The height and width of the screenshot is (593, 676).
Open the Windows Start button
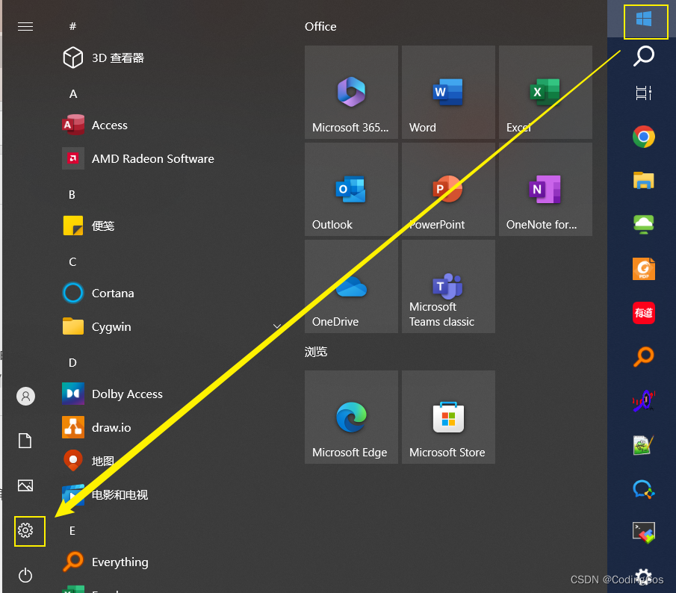click(644, 19)
